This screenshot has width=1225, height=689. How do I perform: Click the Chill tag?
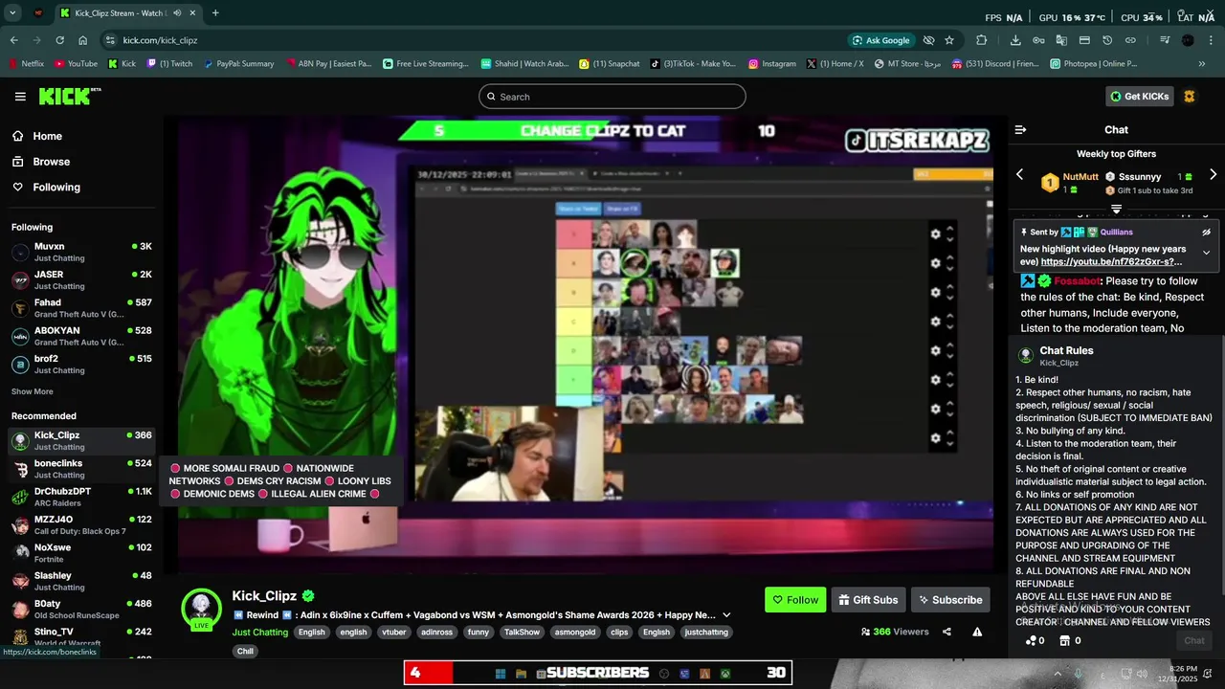(x=246, y=652)
